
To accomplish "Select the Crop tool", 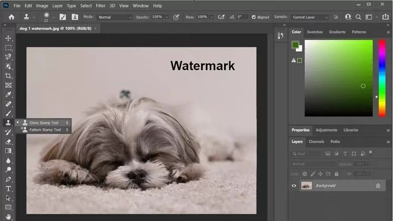I will 8,76.
